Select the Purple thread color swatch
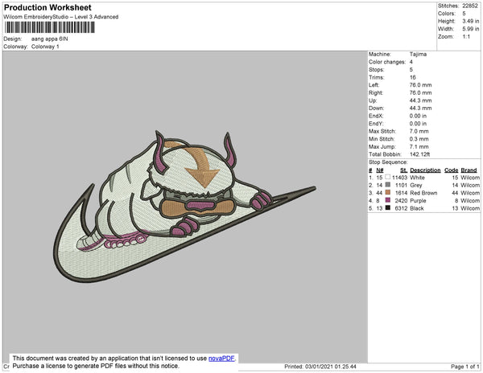This screenshot has width=483, height=373. 387,200
